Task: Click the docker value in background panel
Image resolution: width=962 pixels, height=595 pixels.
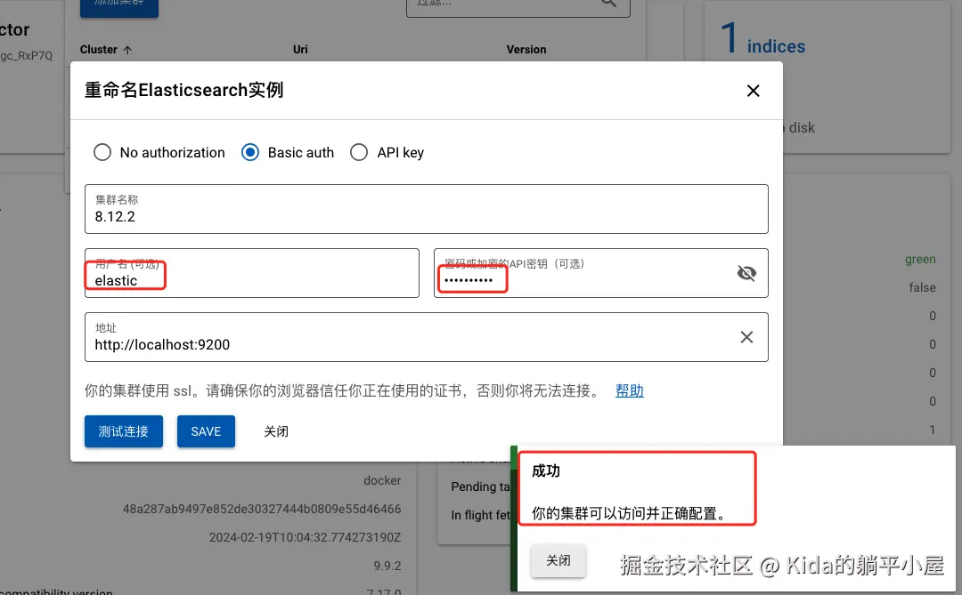Action: point(382,480)
